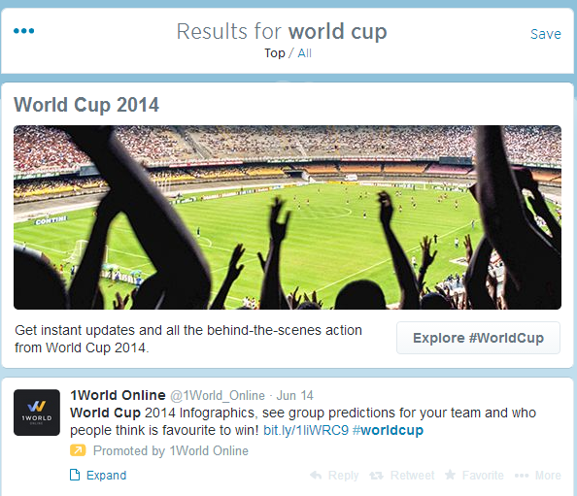The height and width of the screenshot is (496, 577).
Task: Expand the 1World Online tweet
Action: pyautogui.click(x=106, y=475)
